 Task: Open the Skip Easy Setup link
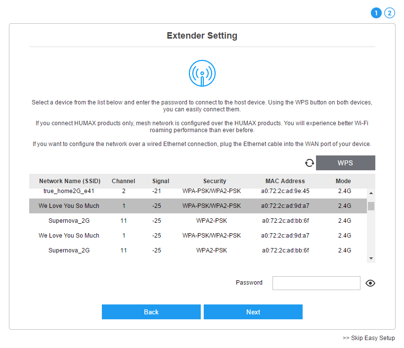tap(369, 338)
